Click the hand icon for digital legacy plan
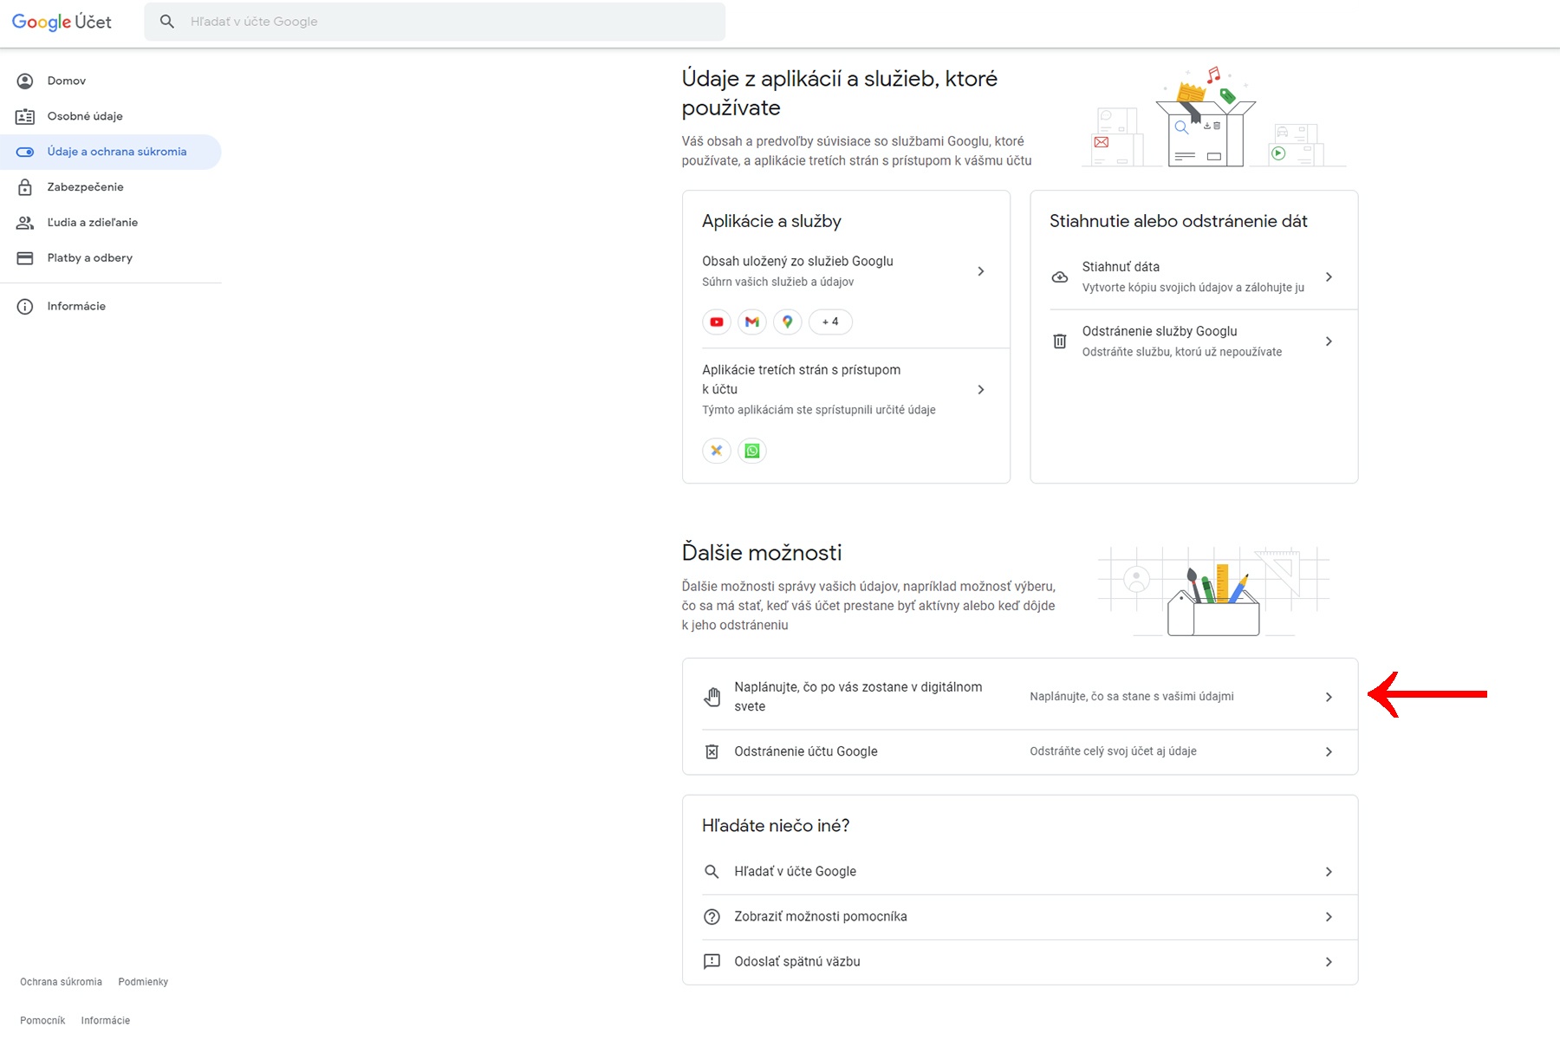The height and width of the screenshot is (1040, 1560). (x=712, y=697)
